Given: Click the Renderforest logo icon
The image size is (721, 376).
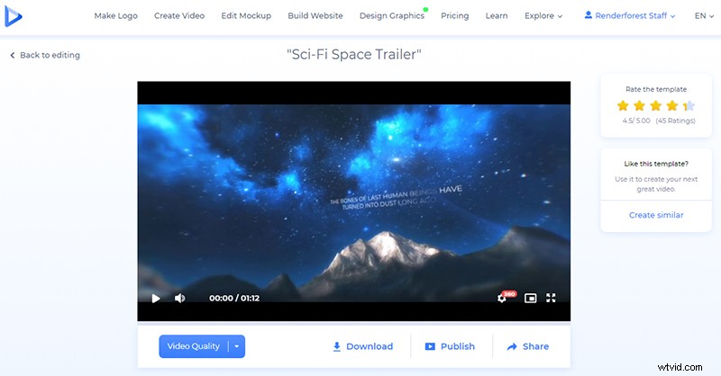Looking at the screenshot, I should tap(13, 16).
